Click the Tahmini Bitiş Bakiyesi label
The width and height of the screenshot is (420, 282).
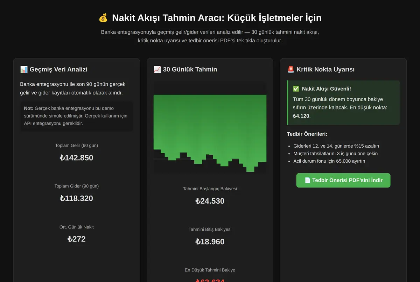tap(210, 229)
